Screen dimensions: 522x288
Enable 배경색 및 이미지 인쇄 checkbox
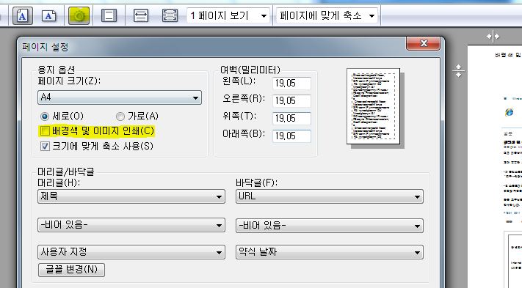[x=45, y=131]
